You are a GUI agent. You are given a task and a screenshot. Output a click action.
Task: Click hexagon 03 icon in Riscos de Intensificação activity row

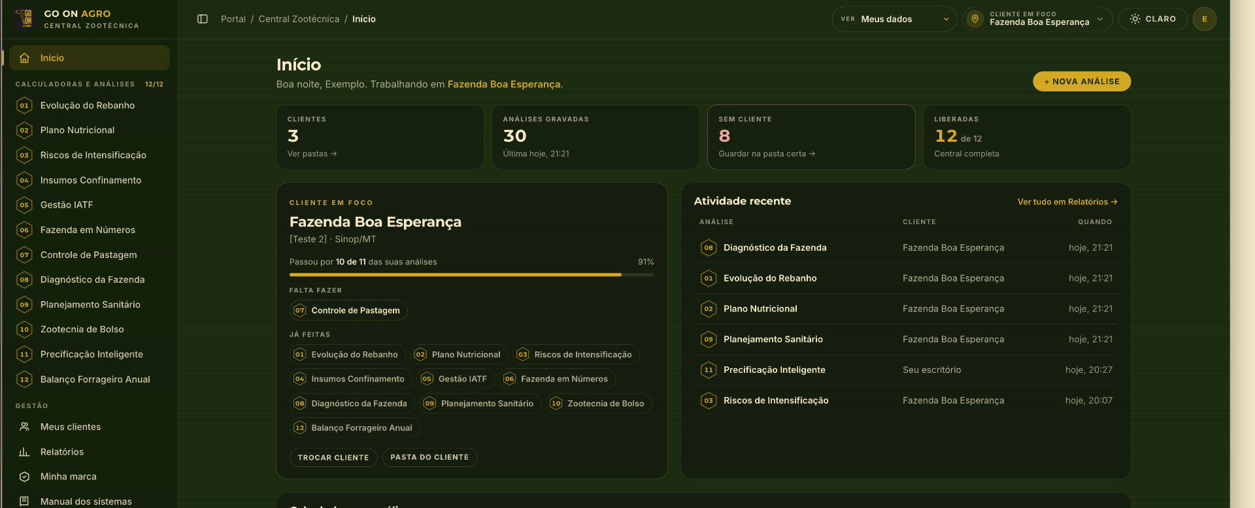(709, 401)
